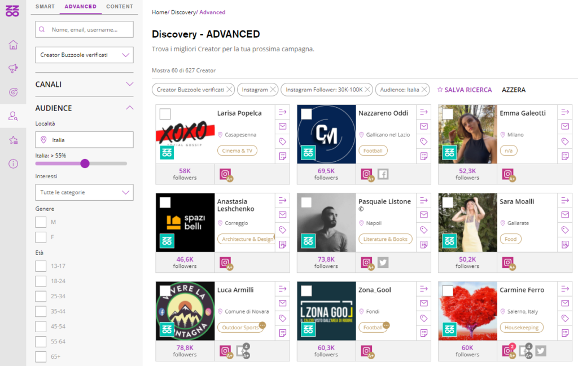Click AZZERA to reset filters
578x366 pixels.
514,90
